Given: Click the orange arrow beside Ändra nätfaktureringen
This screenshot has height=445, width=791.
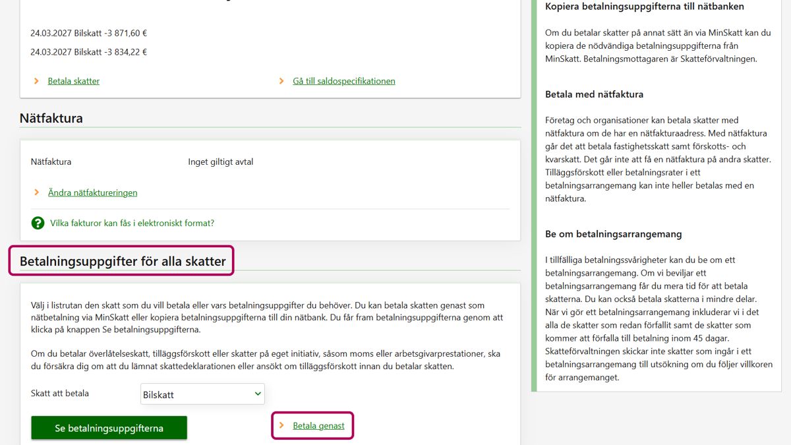Looking at the screenshot, I should pos(37,193).
